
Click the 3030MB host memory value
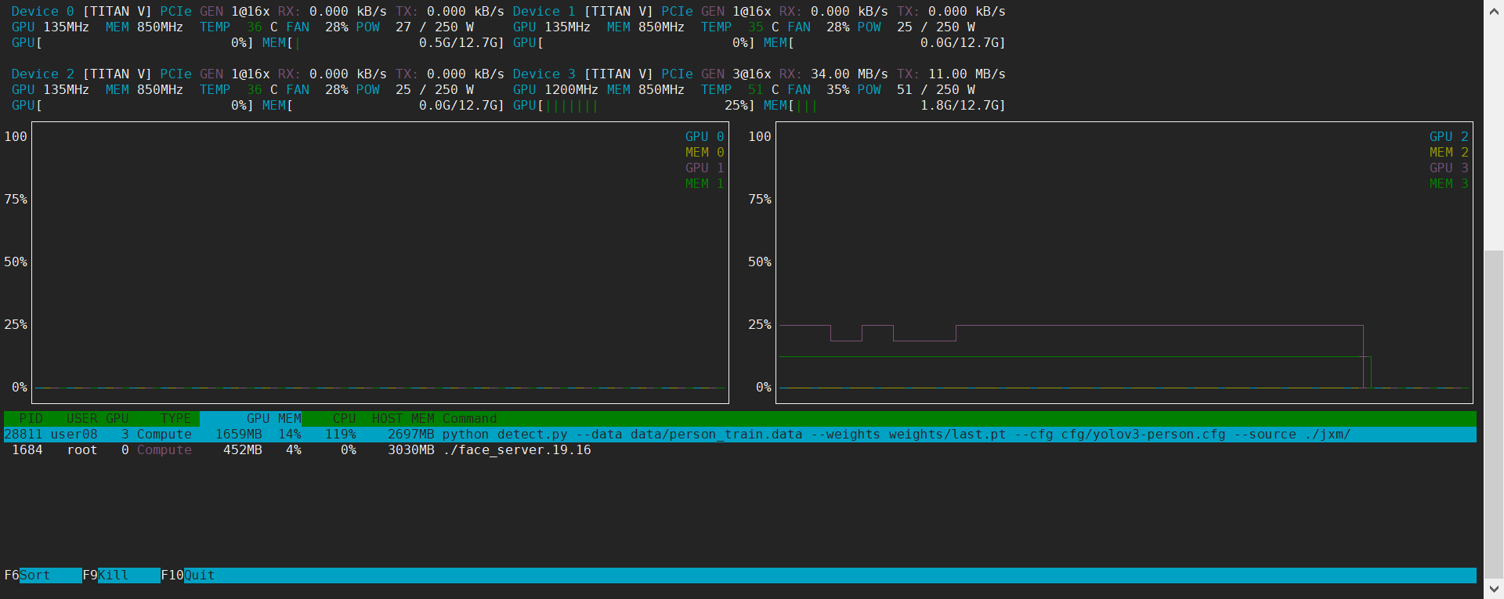(x=410, y=450)
